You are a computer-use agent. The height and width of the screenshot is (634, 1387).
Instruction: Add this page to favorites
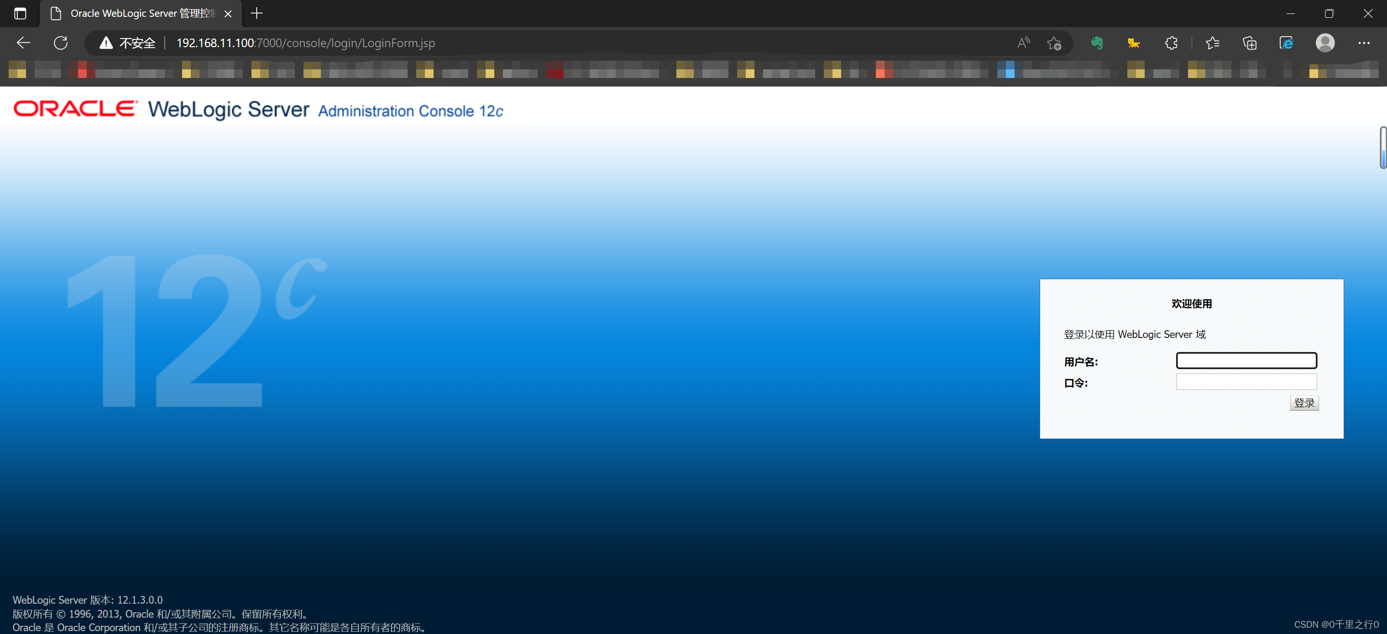(x=1054, y=43)
